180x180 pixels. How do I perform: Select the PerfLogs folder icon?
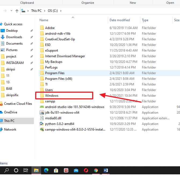tap(42, 67)
